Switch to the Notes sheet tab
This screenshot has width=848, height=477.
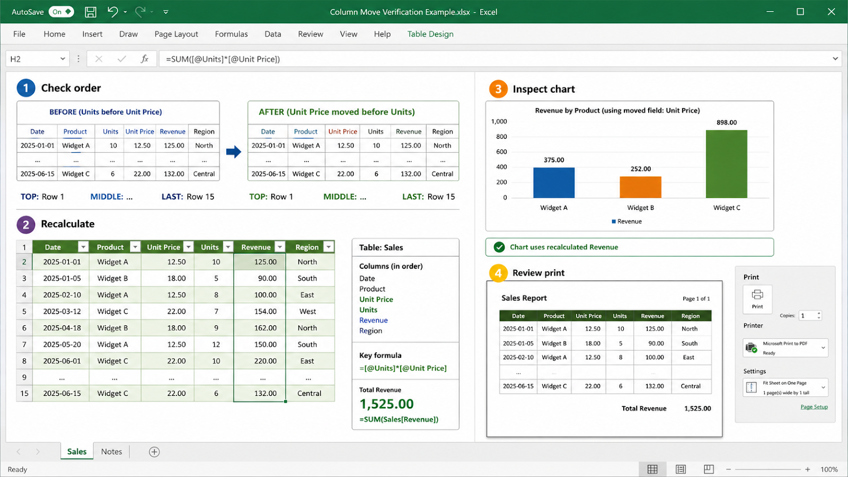(x=111, y=452)
